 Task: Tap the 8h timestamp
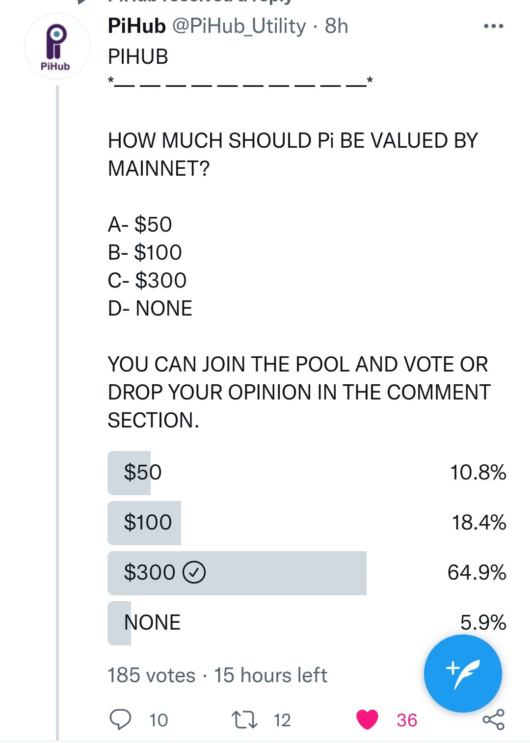pyautogui.click(x=337, y=26)
